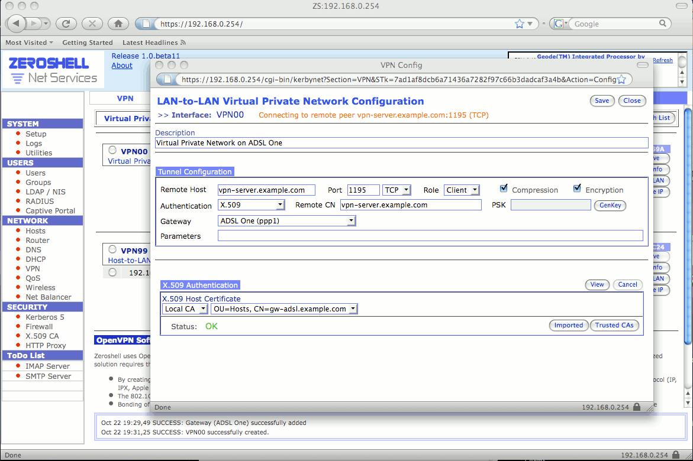
Task: Click padlock icon in popup status bar
Action: [x=637, y=407]
